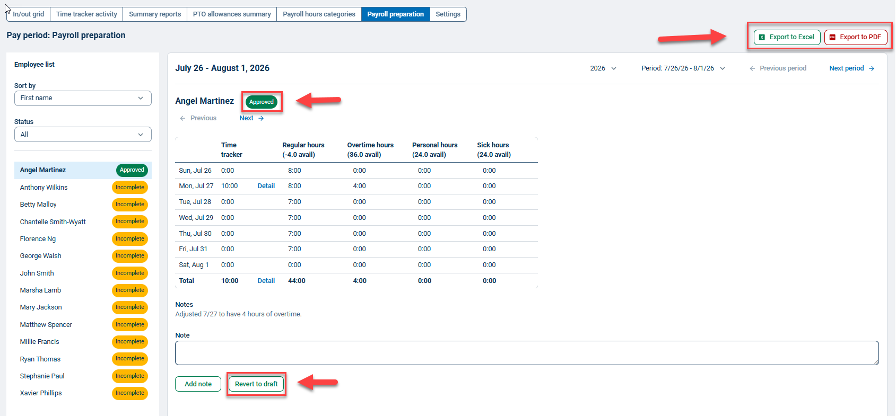
Task: Click the Excel icon in Export to Excel
Action: pyautogui.click(x=762, y=37)
